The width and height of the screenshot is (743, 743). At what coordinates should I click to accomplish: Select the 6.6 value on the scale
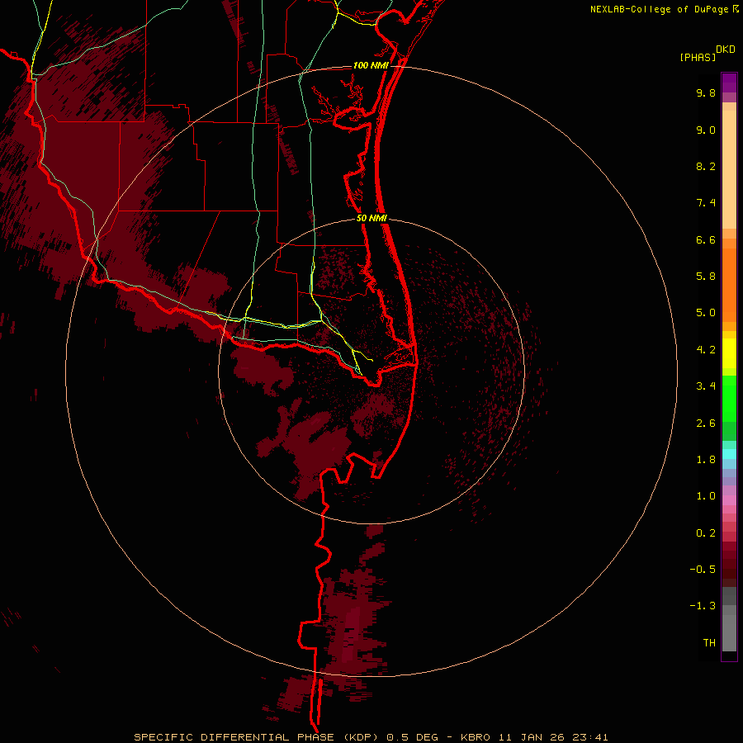tap(706, 239)
